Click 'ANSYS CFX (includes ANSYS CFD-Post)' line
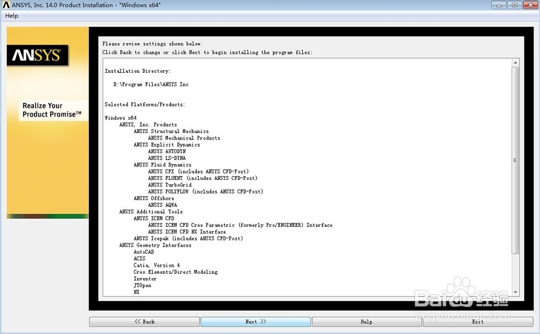540x334 pixels. coord(198,171)
